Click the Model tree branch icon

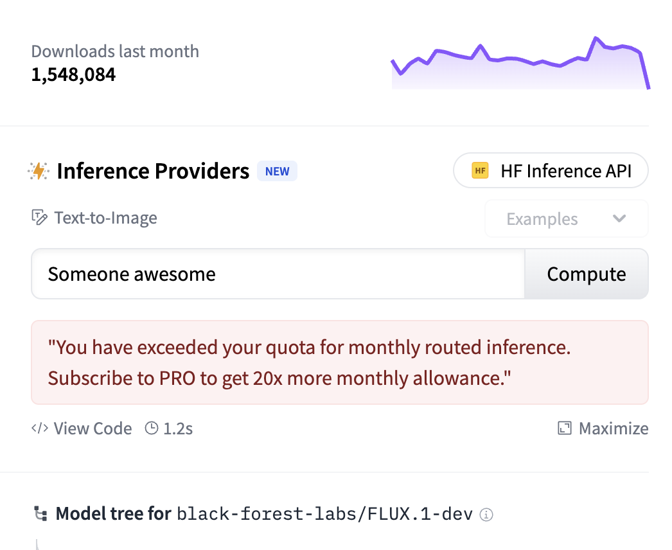[40, 514]
